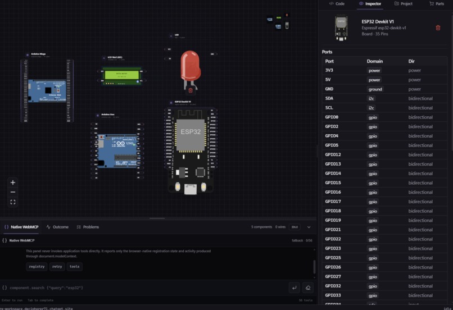Viewport: 453px width, 310px height.
Task: Click the Domain column header
Action: [x=375, y=61]
